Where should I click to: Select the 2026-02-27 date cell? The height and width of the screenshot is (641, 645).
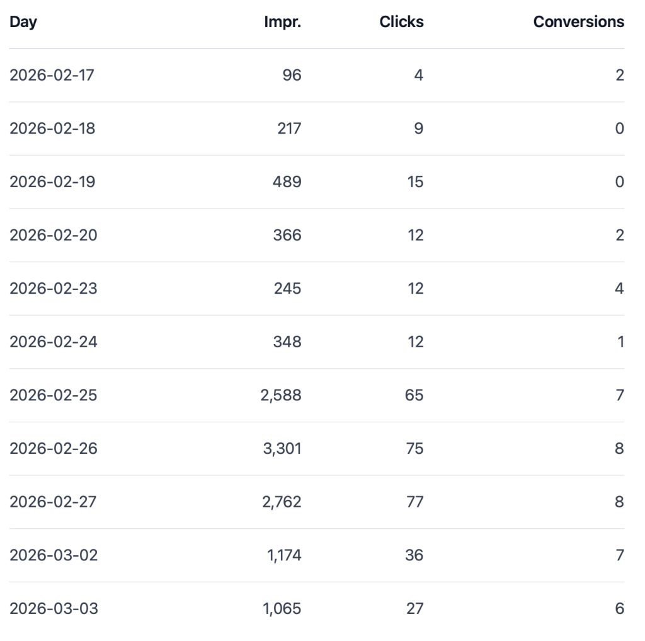(53, 502)
